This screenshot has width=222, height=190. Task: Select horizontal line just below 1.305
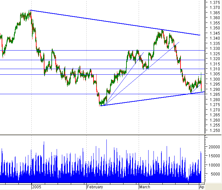(x=102, y=75)
